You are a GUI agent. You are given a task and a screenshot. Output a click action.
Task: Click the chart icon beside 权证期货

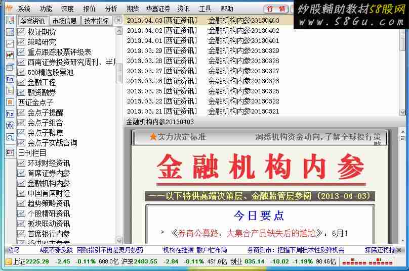pyautogui.click(x=21, y=32)
